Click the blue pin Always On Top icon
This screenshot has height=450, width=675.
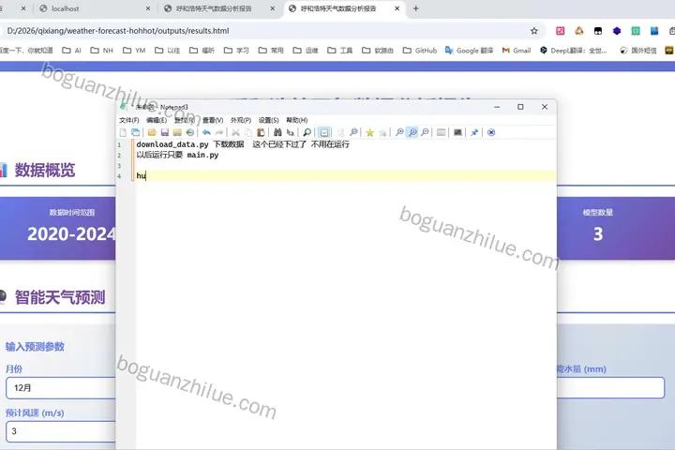point(474,132)
